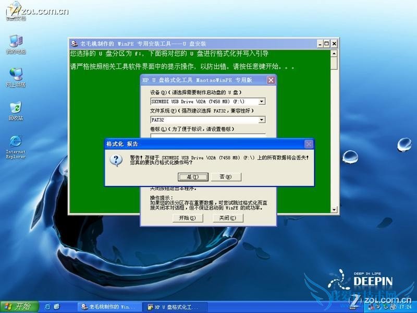Open Internet Explorer desktop icon
Screen dimensions: 417x313
pyautogui.click(x=16, y=147)
